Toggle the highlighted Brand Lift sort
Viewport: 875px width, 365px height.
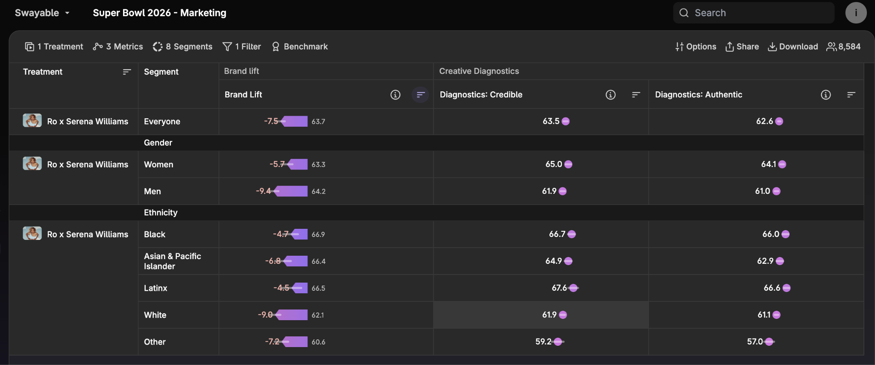pos(420,95)
